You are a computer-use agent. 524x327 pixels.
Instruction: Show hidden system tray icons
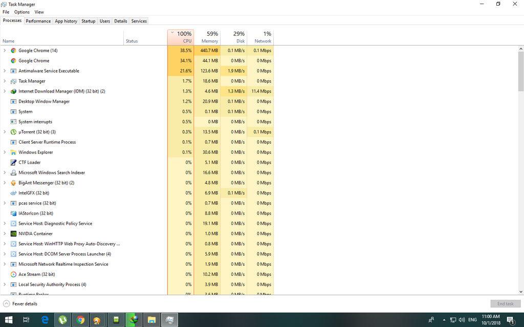(444, 320)
